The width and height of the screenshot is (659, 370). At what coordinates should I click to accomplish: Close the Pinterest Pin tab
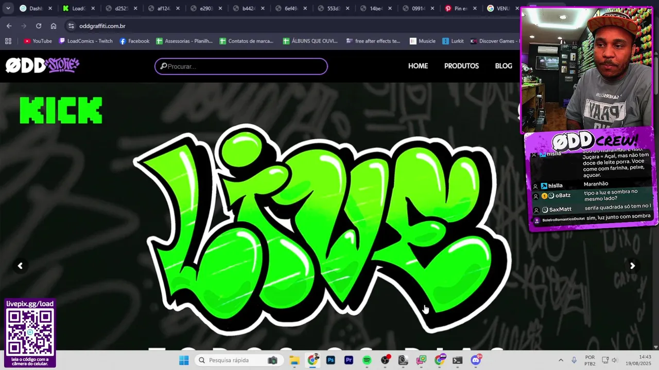(475, 8)
